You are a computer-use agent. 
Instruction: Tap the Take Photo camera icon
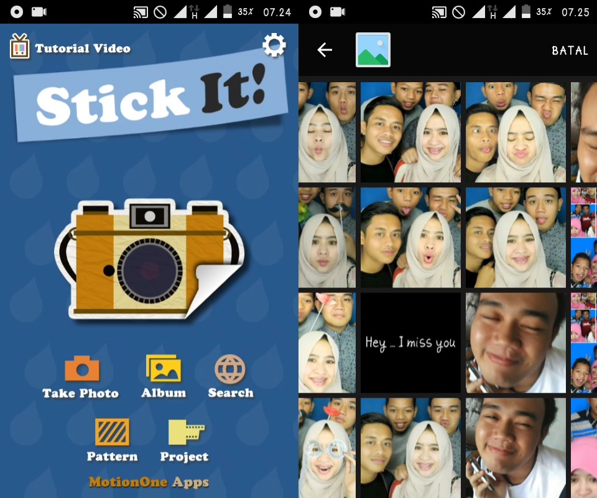pos(82,369)
